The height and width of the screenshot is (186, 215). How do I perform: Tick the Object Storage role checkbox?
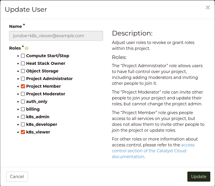pyautogui.click(x=23, y=71)
